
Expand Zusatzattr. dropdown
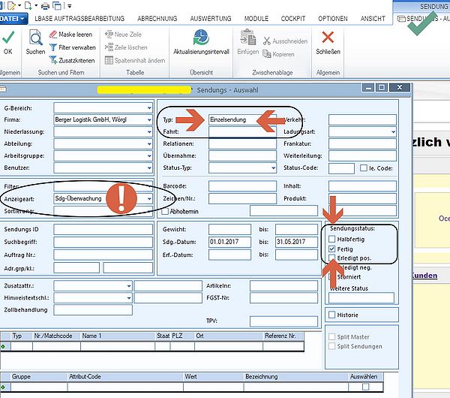coord(129,286)
